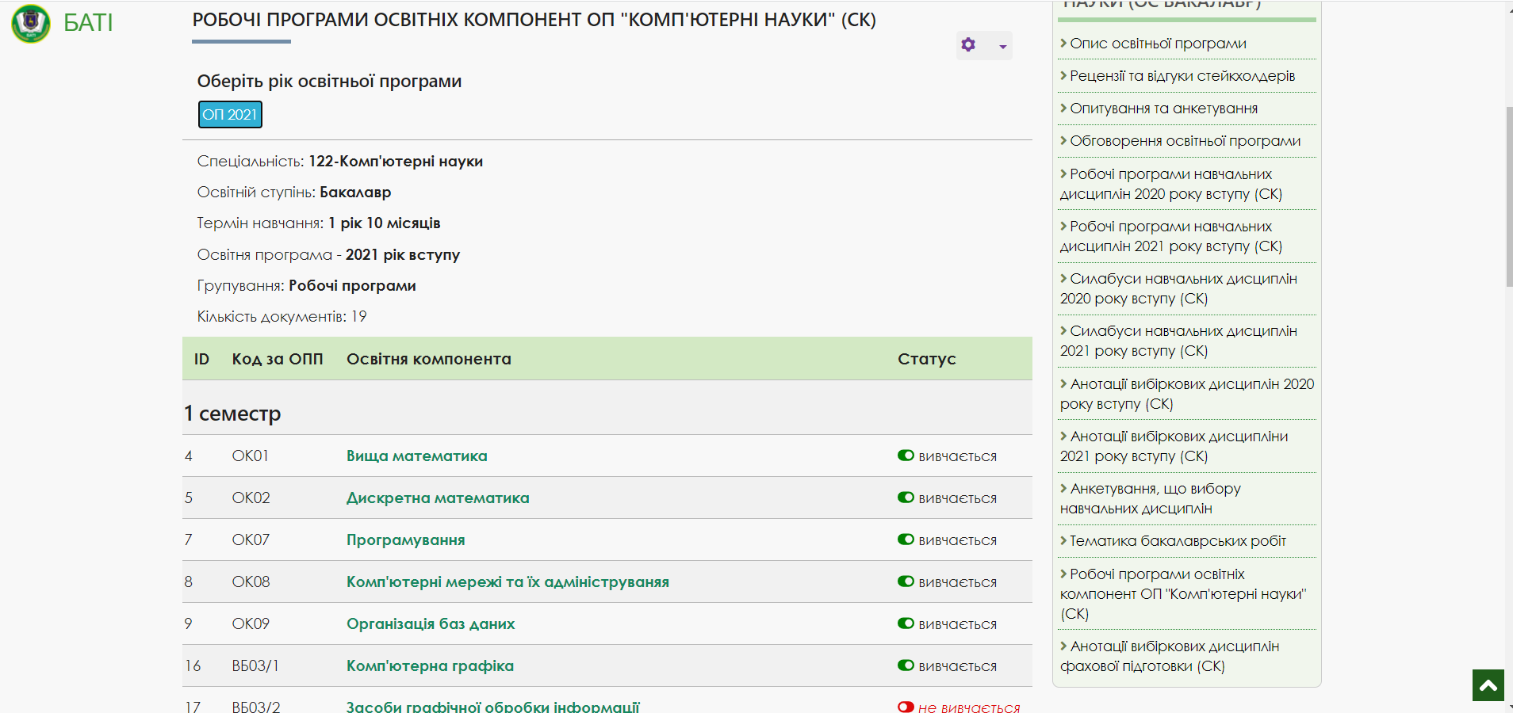
Task: Toggle status switch for Програмування
Action: click(906, 540)
